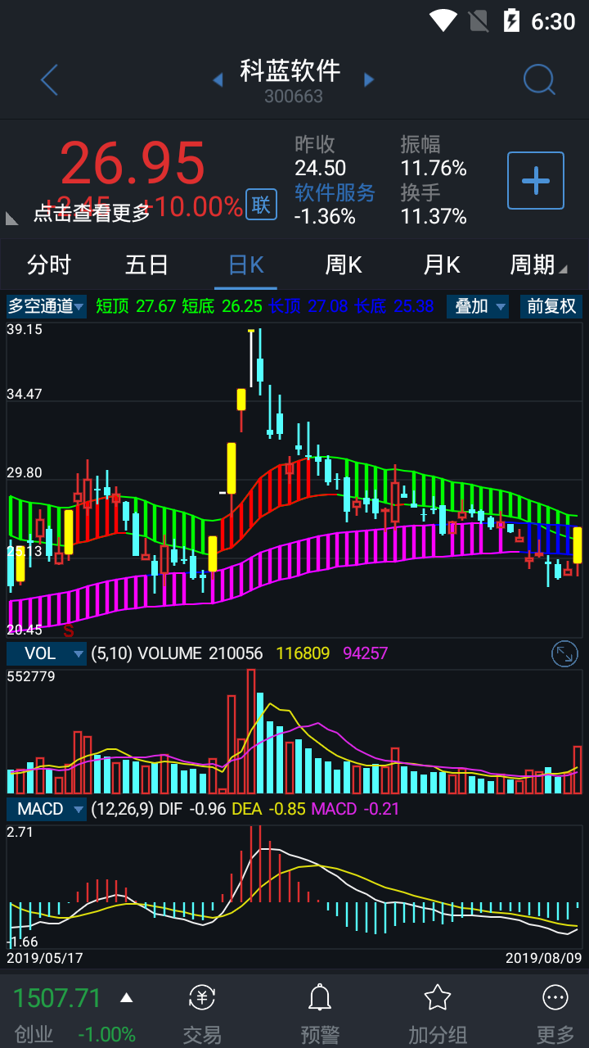Open 叠加 overlay dropdown

[478, 306]
